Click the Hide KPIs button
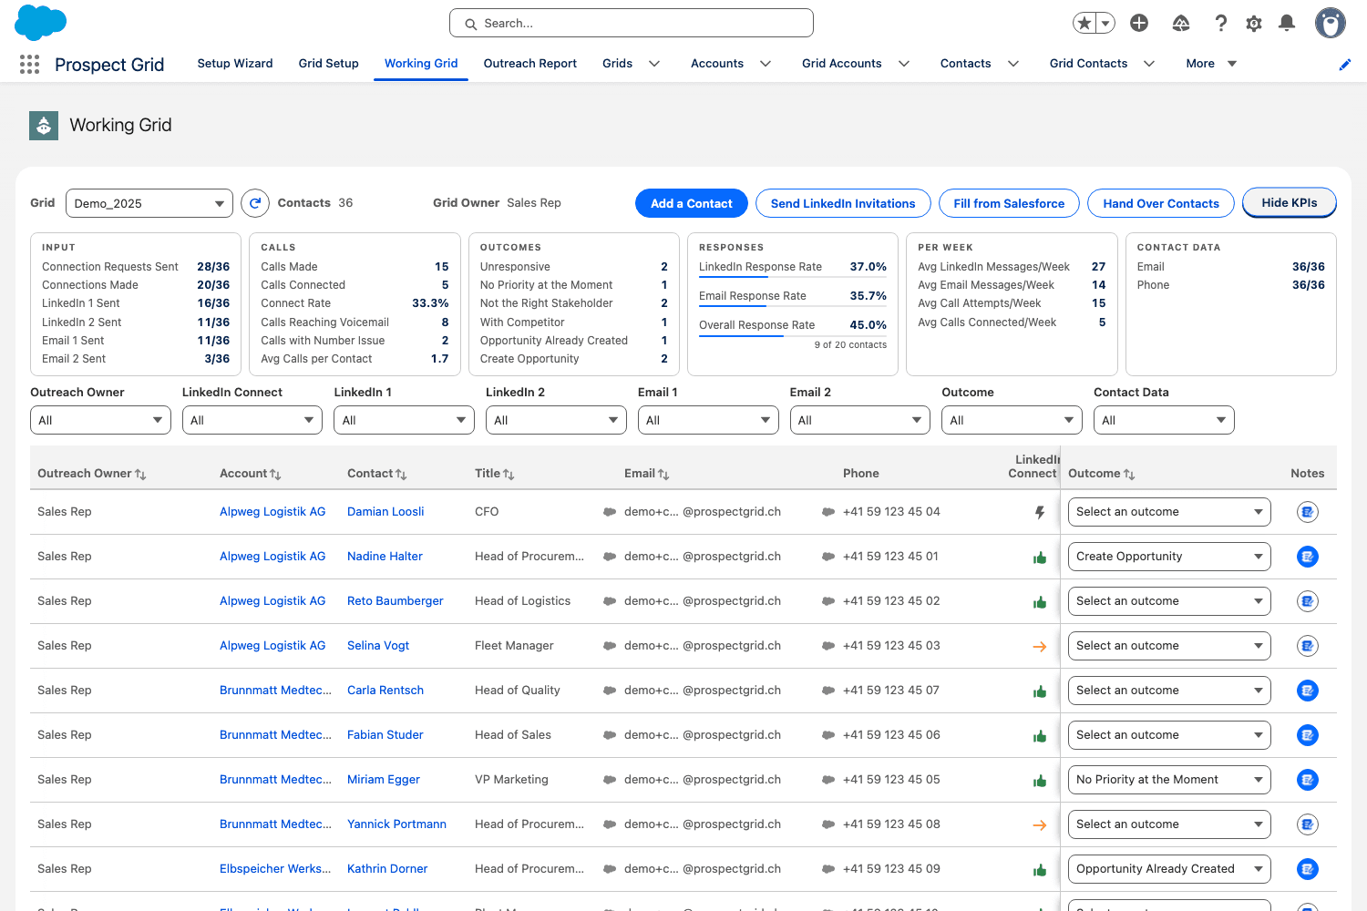This screenshot has height=911, width=1367. 1290,203
